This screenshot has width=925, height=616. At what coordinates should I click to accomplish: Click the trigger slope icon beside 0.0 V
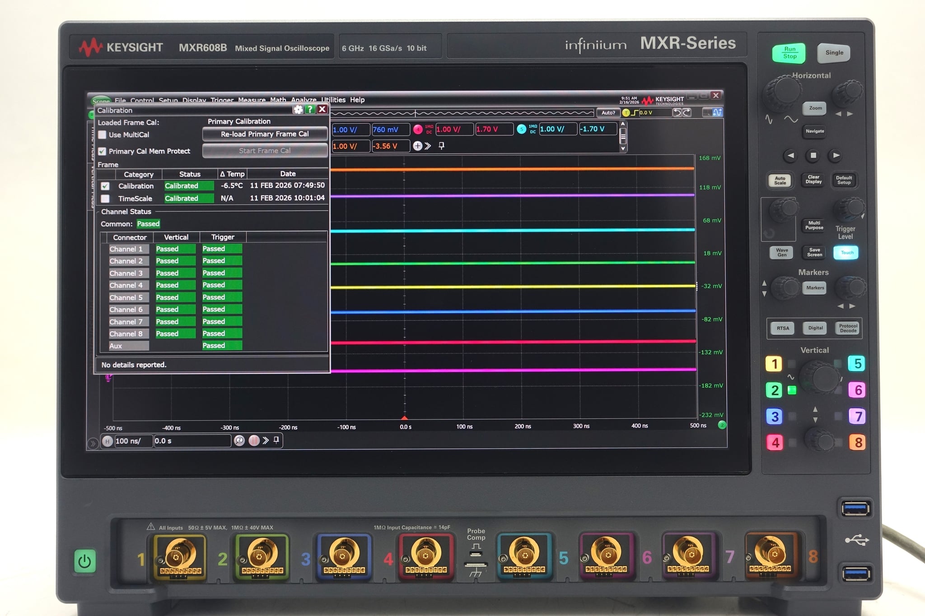635,113
